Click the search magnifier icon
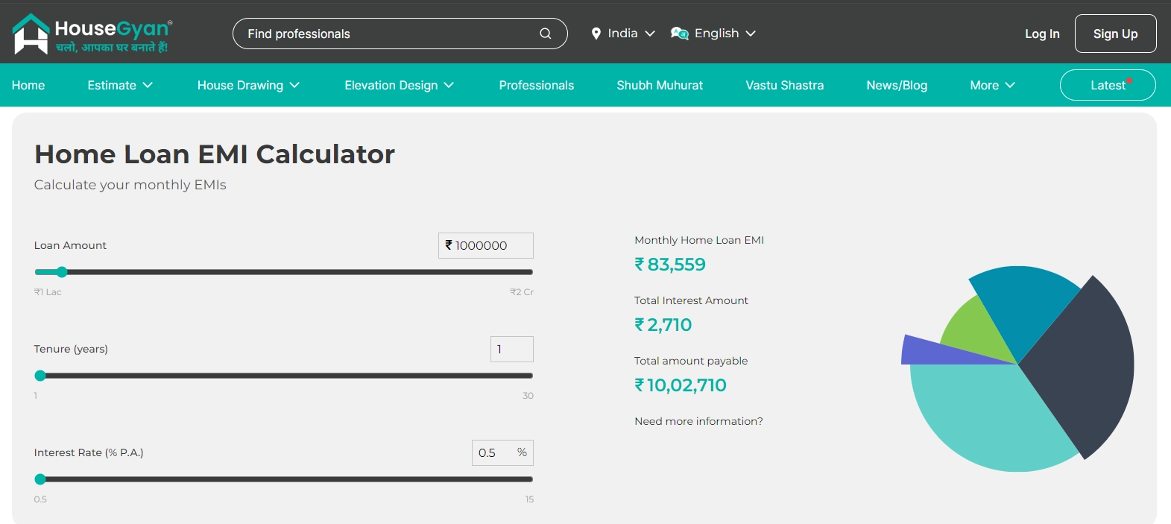Viewport: 1171px width, 524px height. pyautogui.click(x=546, y=34)
